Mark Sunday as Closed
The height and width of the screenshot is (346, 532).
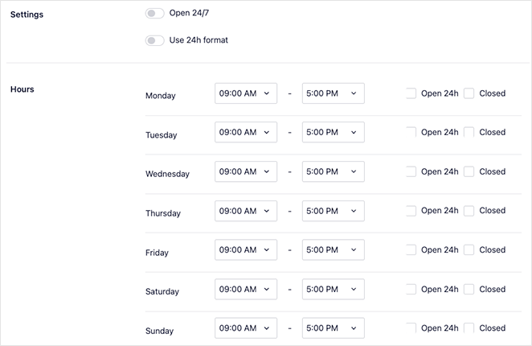pyautogui.click(x=469, y=328)
